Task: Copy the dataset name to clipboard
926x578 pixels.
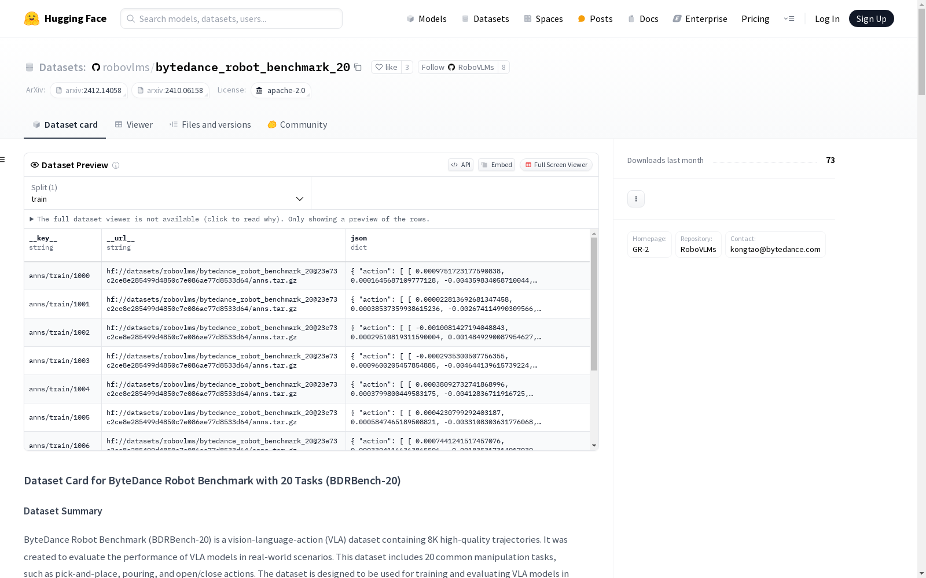Action: coord(358,68)
